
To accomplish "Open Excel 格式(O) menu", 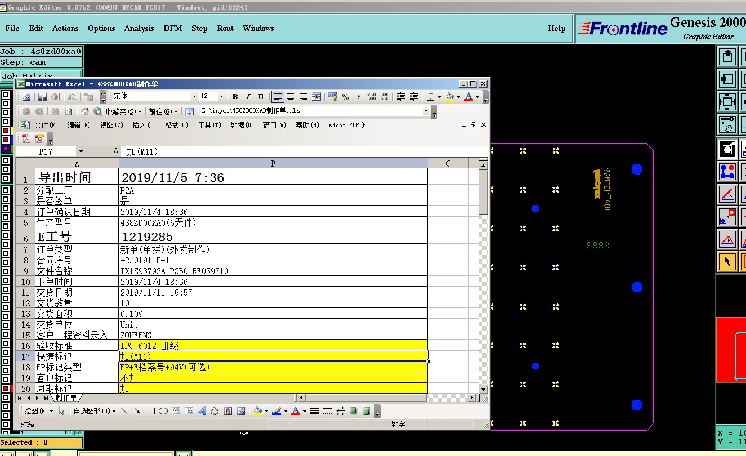I will tap(176, 125).
